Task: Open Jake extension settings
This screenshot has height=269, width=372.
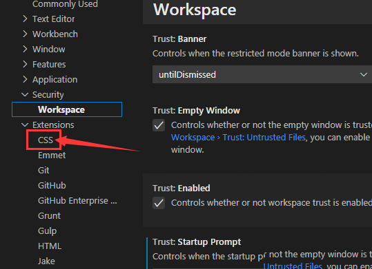Action: (x=46, y=261)
